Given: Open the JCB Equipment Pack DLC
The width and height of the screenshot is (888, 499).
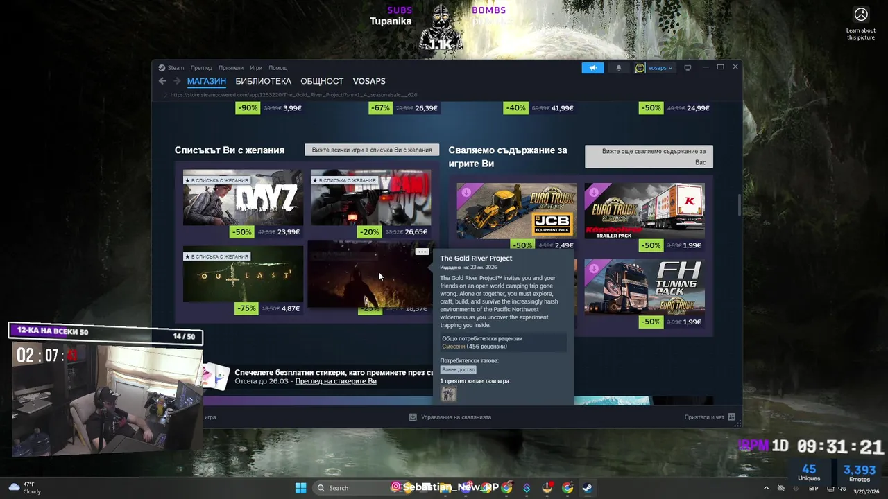Looking at the screenshot, I should [517, 211].
